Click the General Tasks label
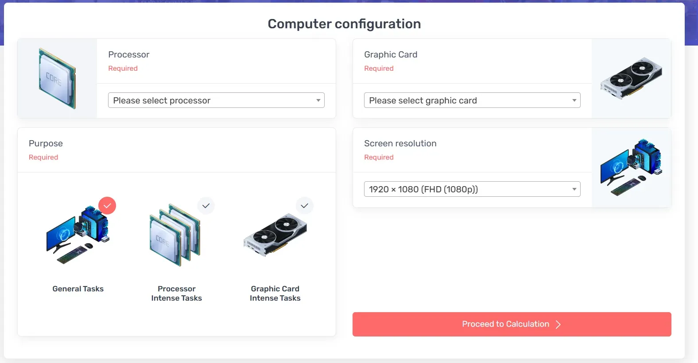The width and height of the screenshot is (698, 363). (x=78, y=289)
